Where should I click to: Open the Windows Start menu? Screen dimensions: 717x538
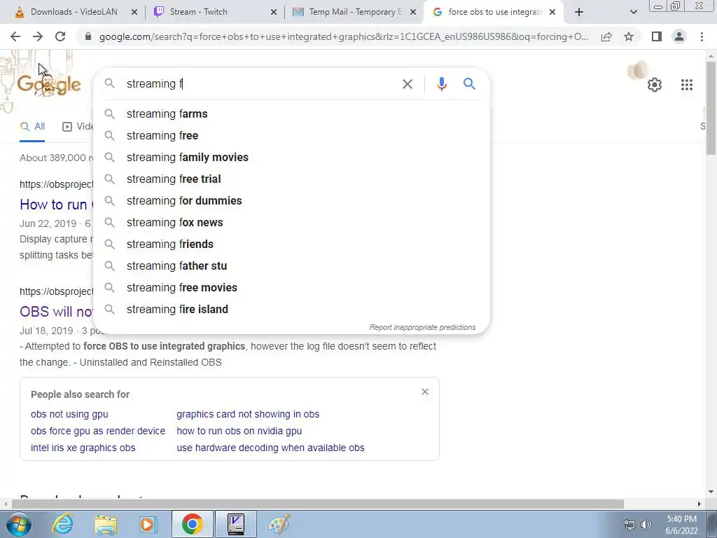click(19, 524)
